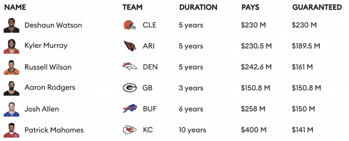The image size is (349, 141).
Task: Sort by the PAYS column header
Action: pyautogui.click(x=251, y=8)
